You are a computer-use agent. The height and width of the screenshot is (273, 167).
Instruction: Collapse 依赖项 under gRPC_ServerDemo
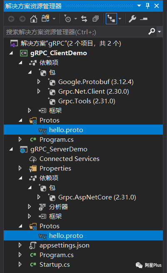click(20, 178)
